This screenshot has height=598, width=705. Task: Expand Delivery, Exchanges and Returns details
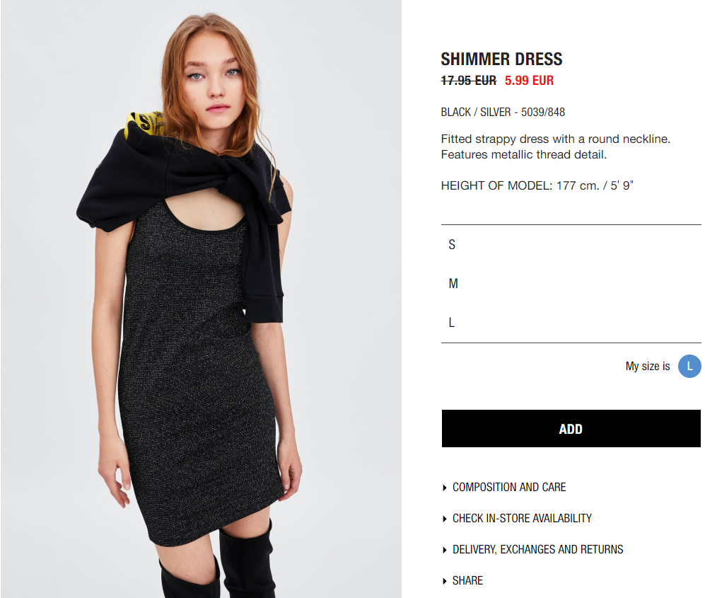537,549
